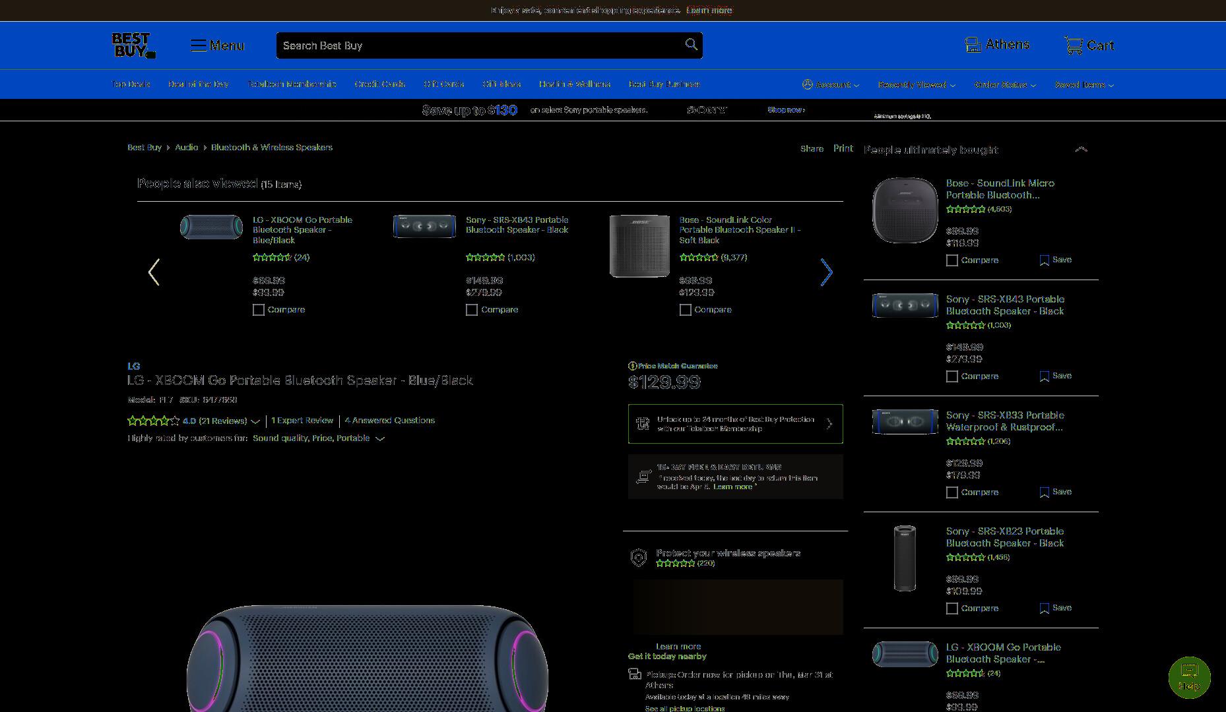This screenshot has width=1226, height=712.
Task: Click Shop now in Sony banner
Action: pos(786,110)
